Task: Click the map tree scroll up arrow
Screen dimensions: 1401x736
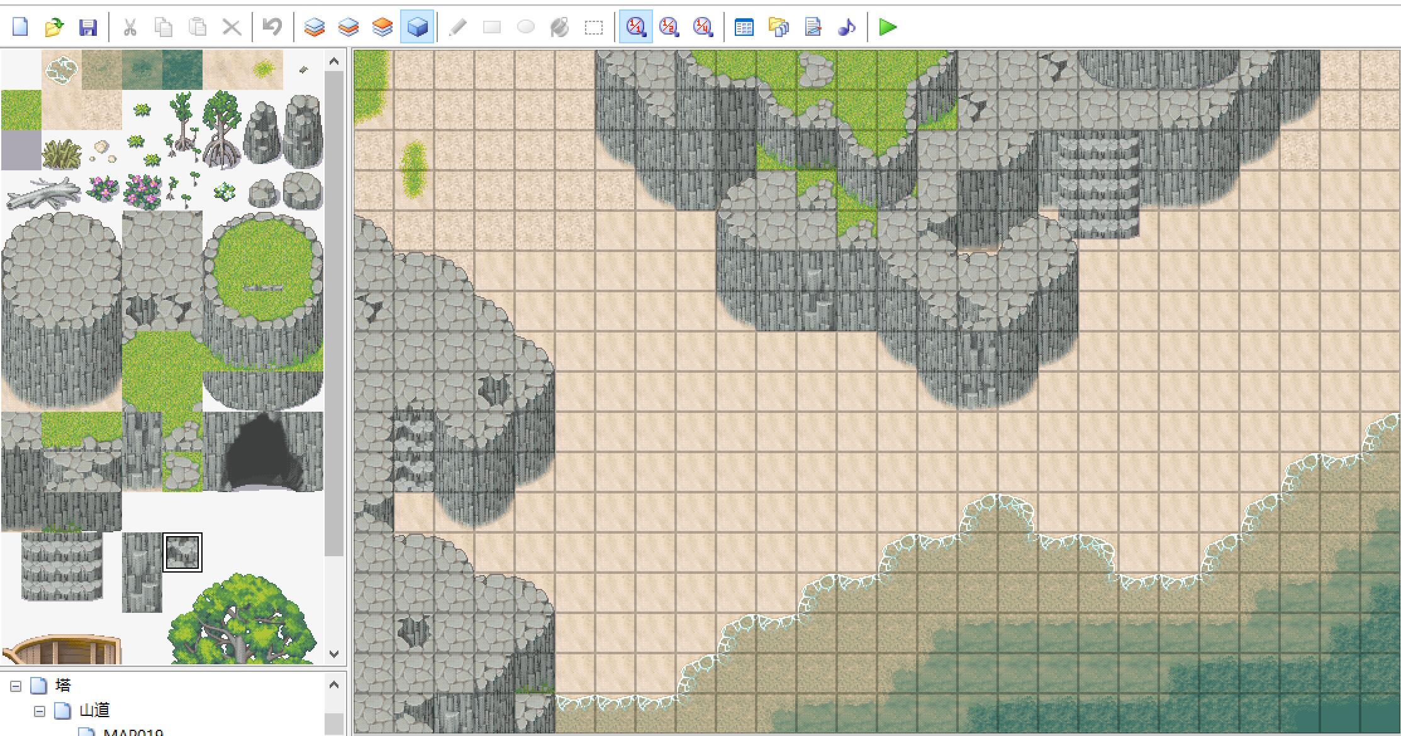Action: click(x=334, y=684)
